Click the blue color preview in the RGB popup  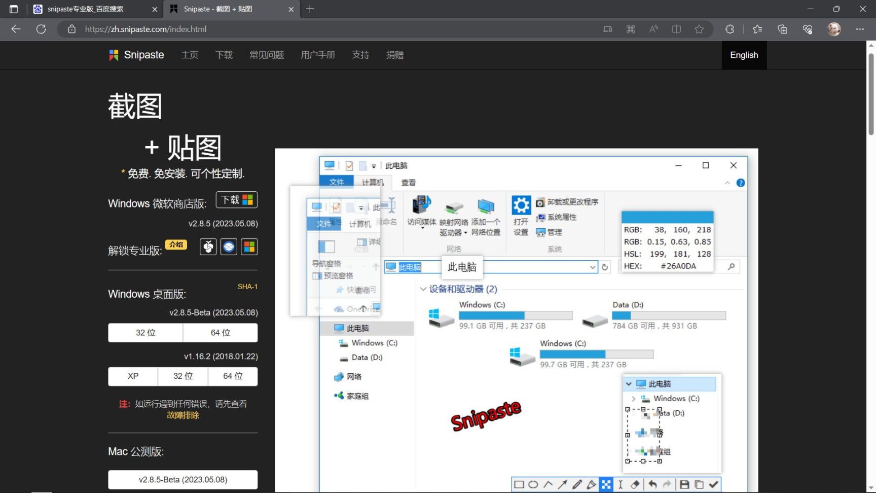668,217
